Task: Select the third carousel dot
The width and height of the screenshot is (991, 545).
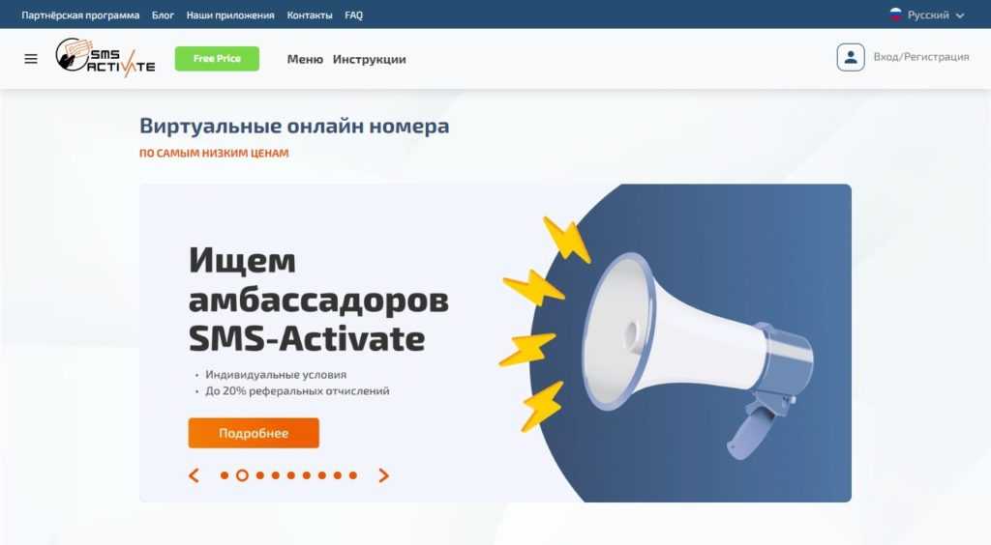Action: point(259,475)
